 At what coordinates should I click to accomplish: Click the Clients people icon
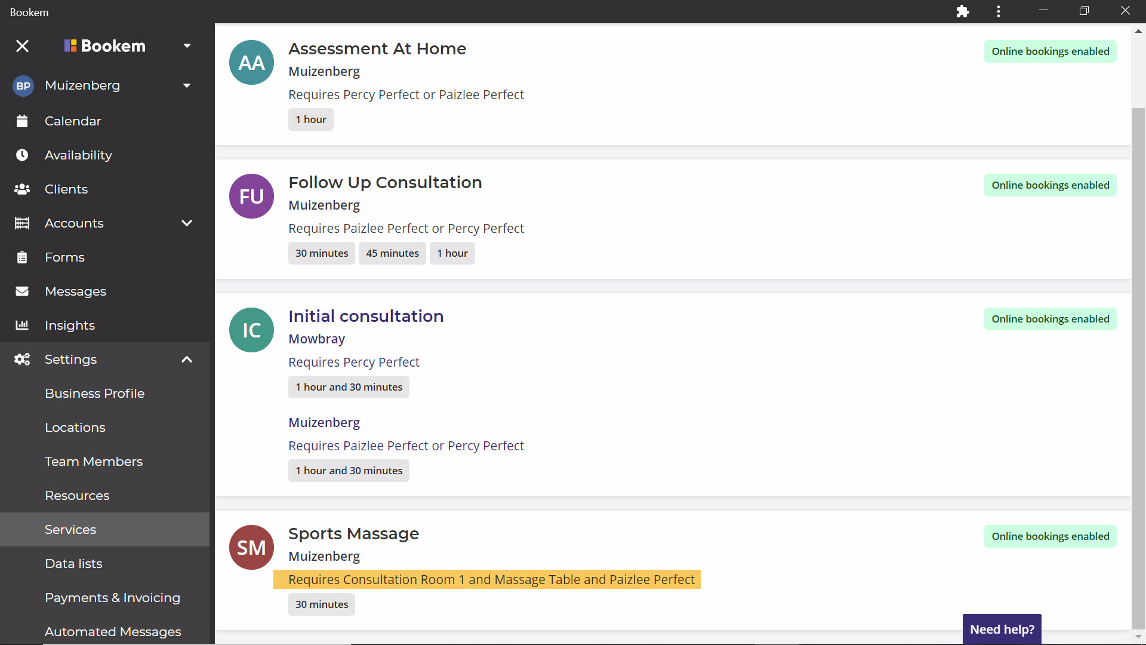coord(22,189)
